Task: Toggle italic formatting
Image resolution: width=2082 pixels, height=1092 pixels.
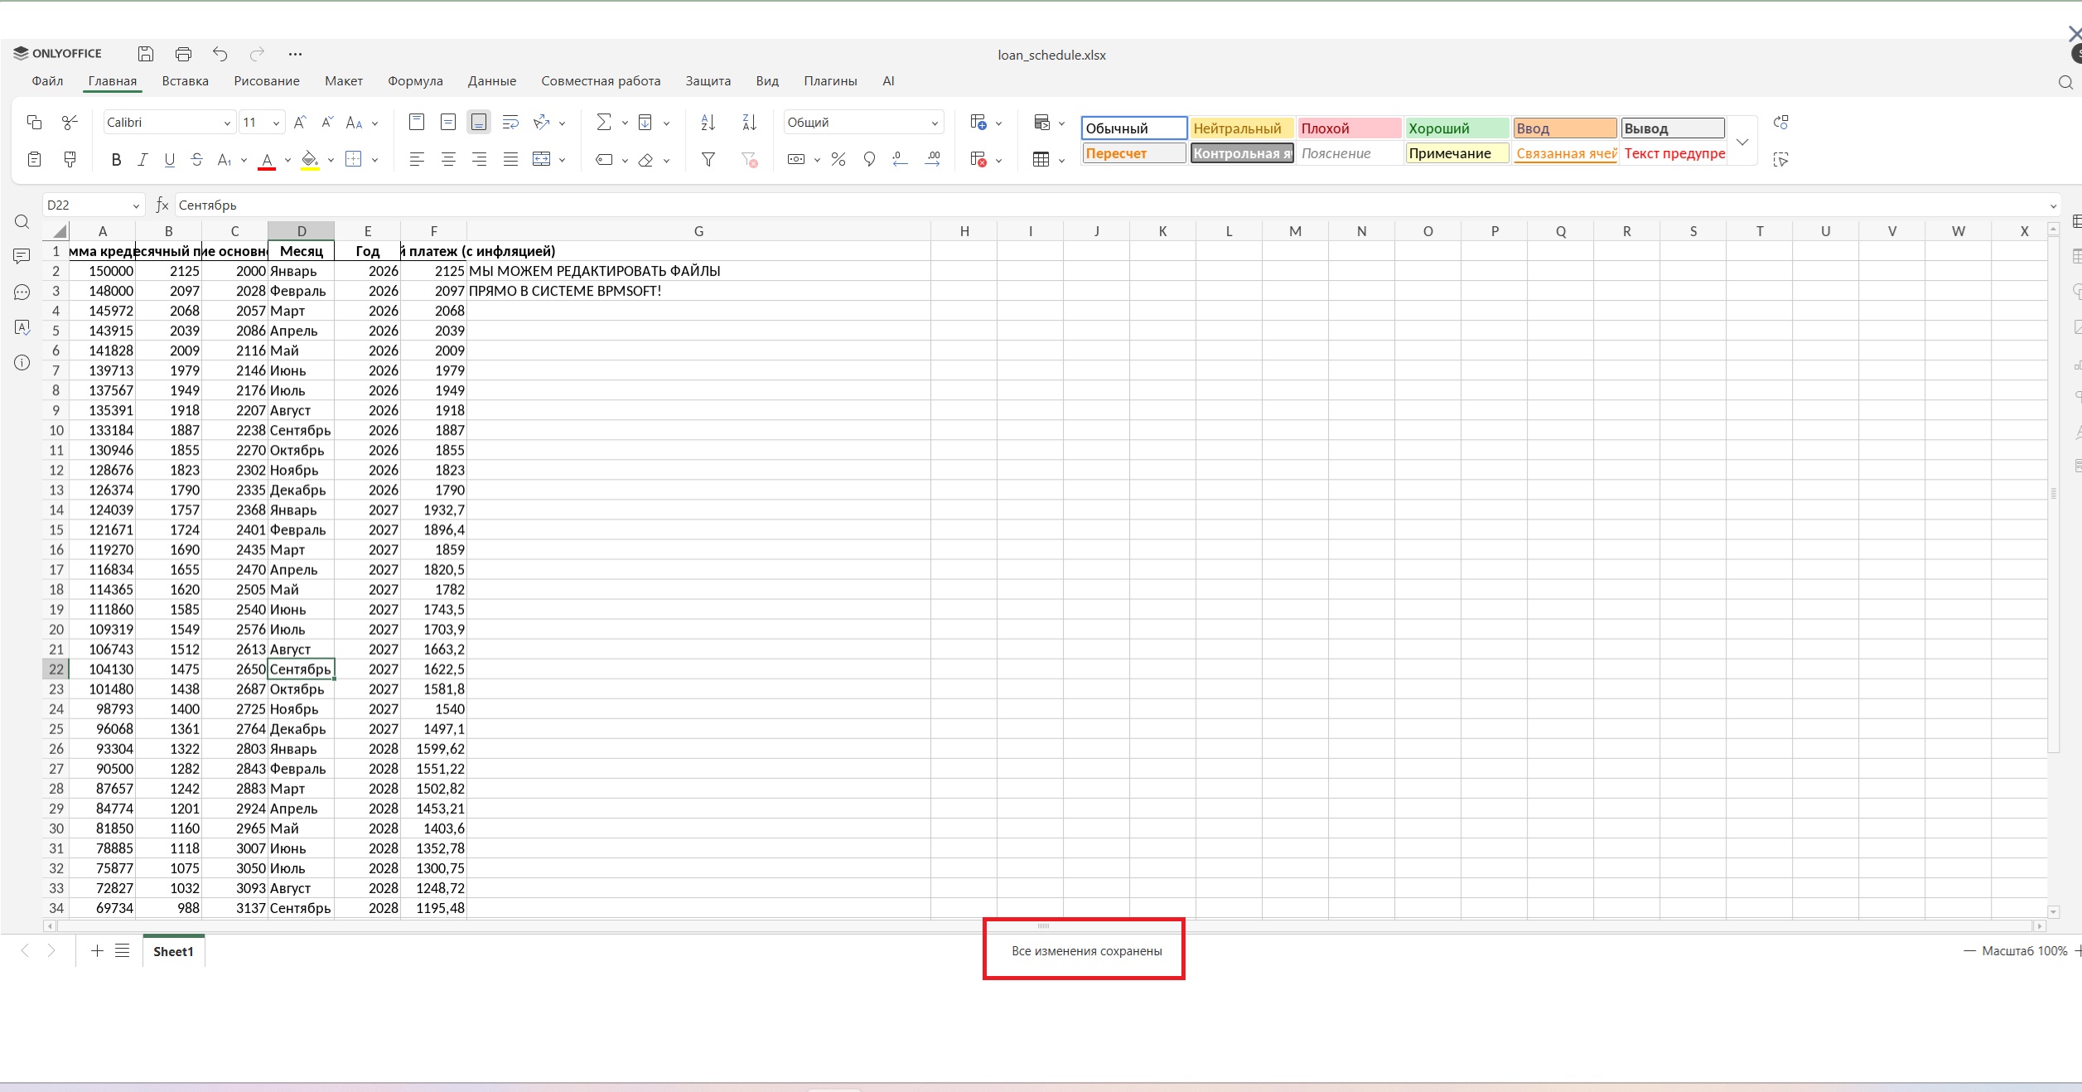Action: 143,159
